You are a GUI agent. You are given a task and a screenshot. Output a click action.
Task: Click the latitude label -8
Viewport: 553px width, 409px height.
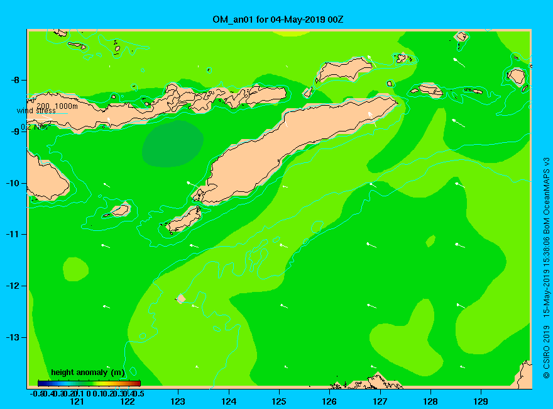click(x=15, y=80)
